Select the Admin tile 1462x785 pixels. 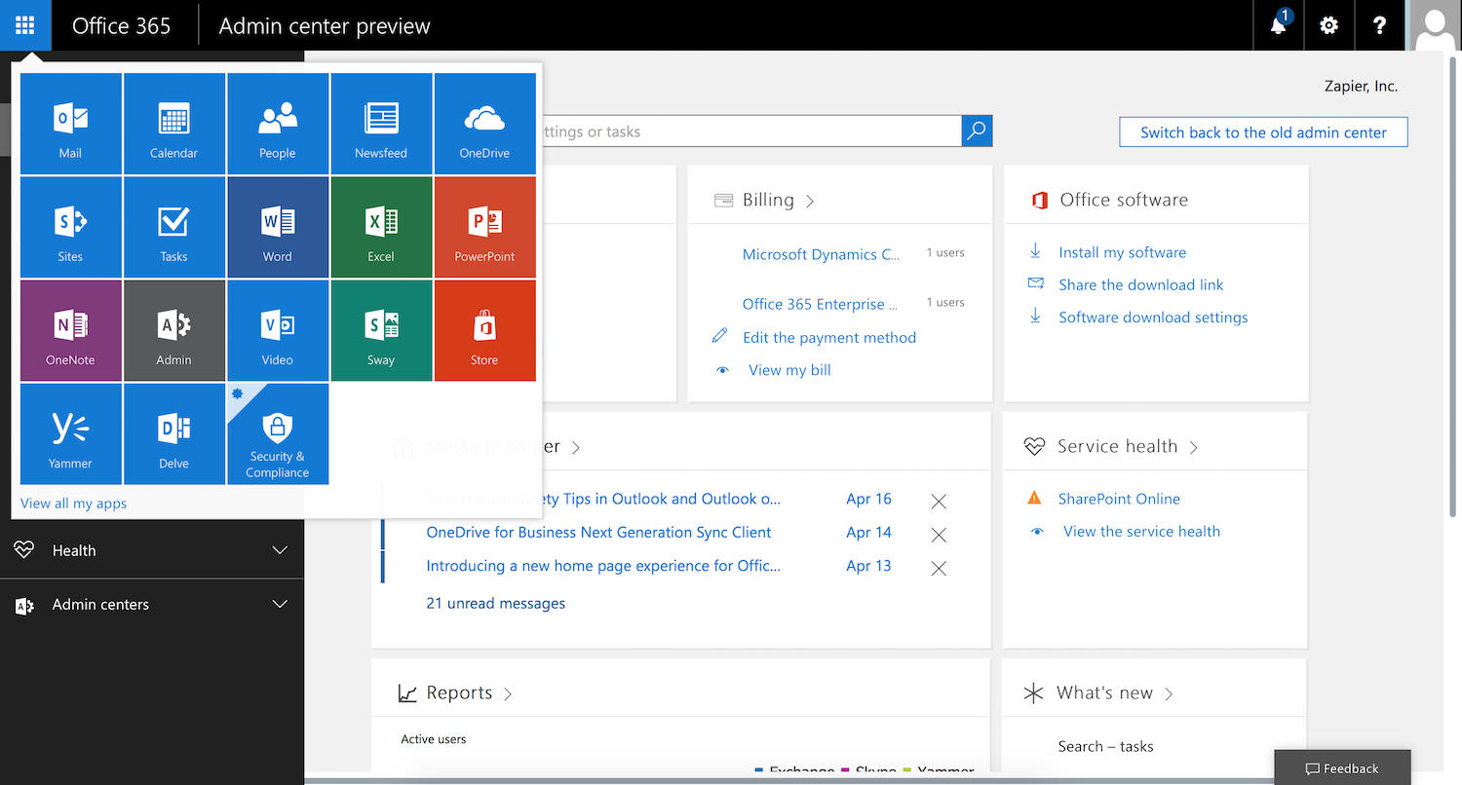tap(174, 330)
